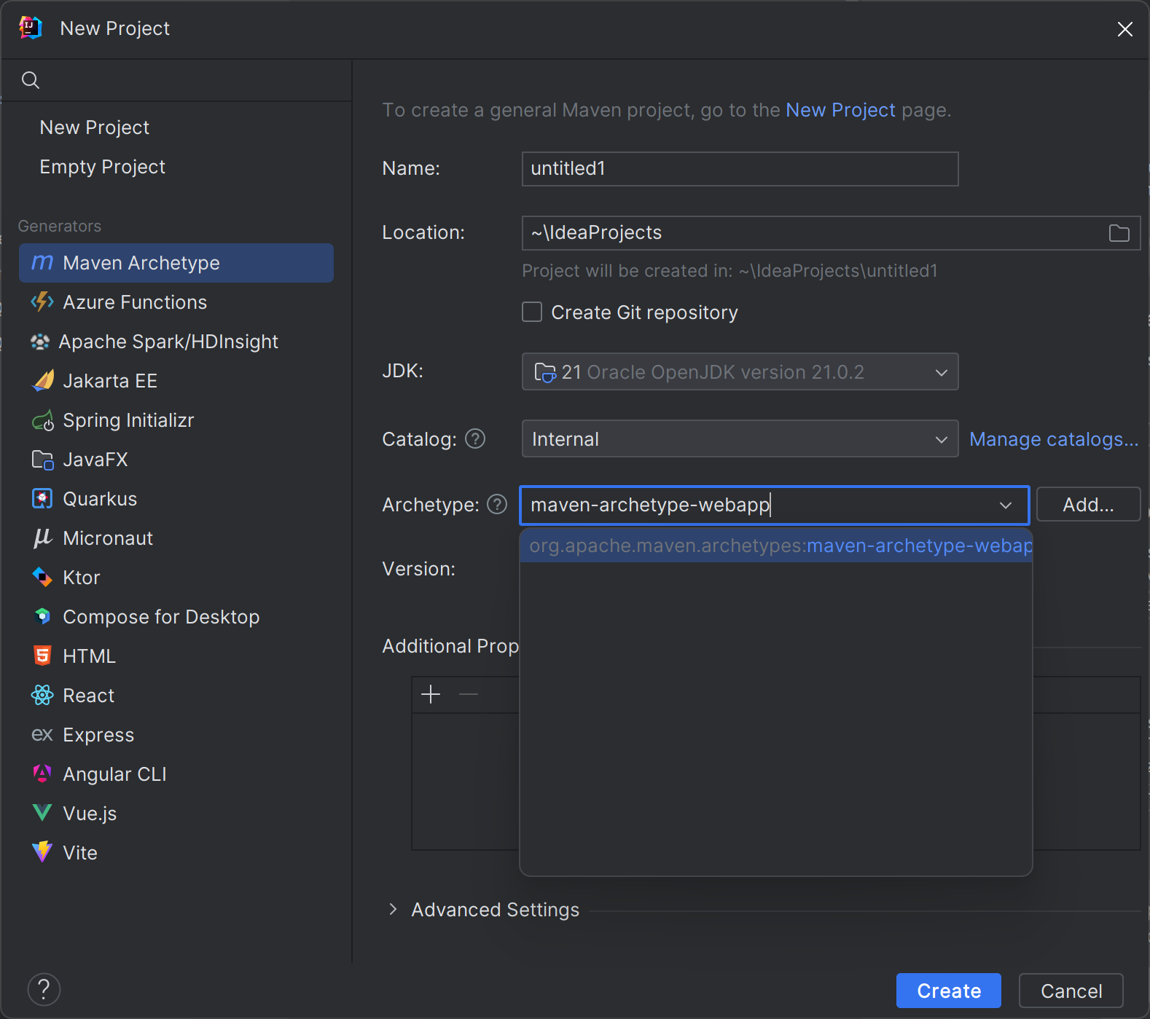The image size is (1150, 1019).
Task: Focus the Name field containing untitled1
Action: tap(740, 169)
